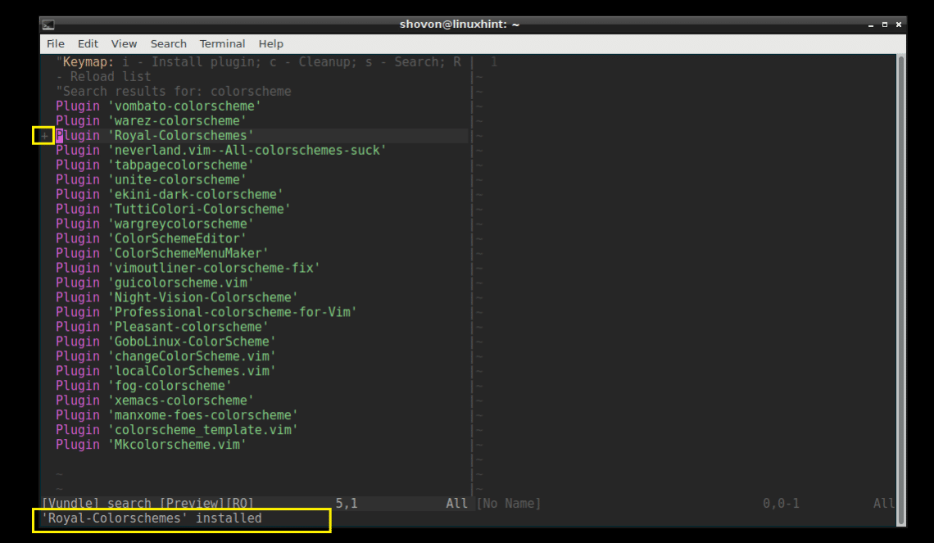Click the 'Royal-Colorschemes' plugin line
934x543 pixels.
(155, 136)
